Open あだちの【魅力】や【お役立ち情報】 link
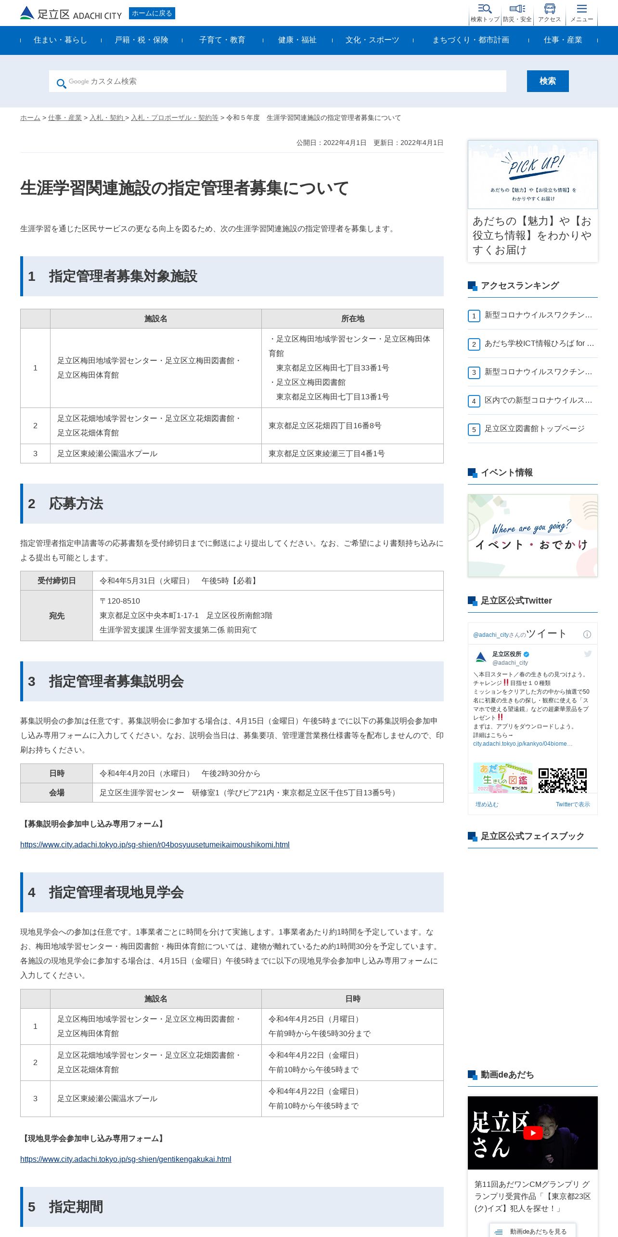Screen dimensions: 618x1237 (532, 236)
